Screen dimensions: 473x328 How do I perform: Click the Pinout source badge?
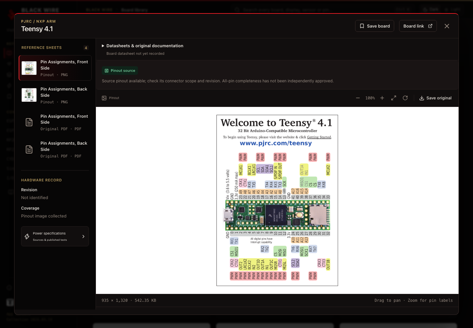coord(120,71)
